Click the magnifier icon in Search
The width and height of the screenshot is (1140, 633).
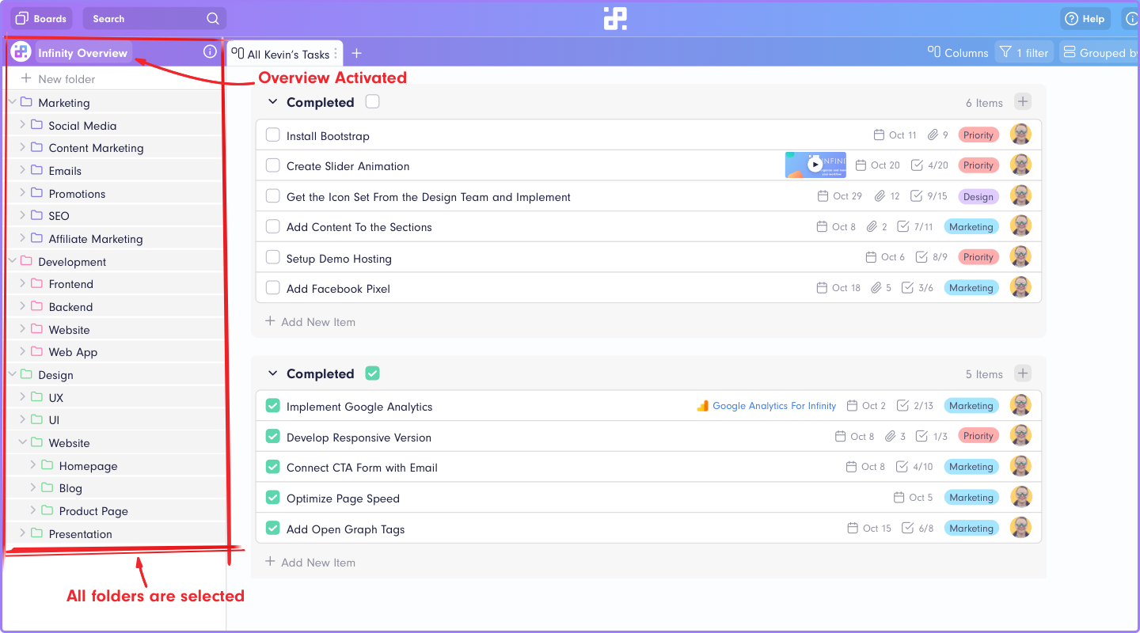coord(212,18)
